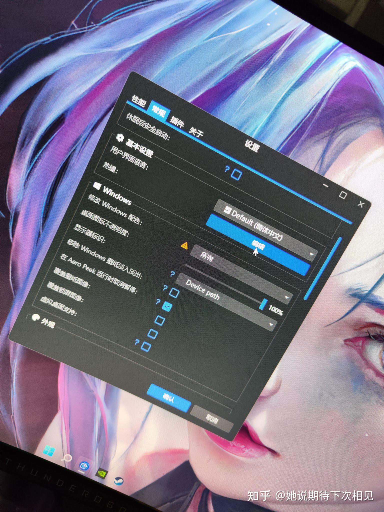The height and width of the screenshot is (512, 384).
Task: Enable the 覆盖壁纸图像 checkbox
Action: (160, 320)
